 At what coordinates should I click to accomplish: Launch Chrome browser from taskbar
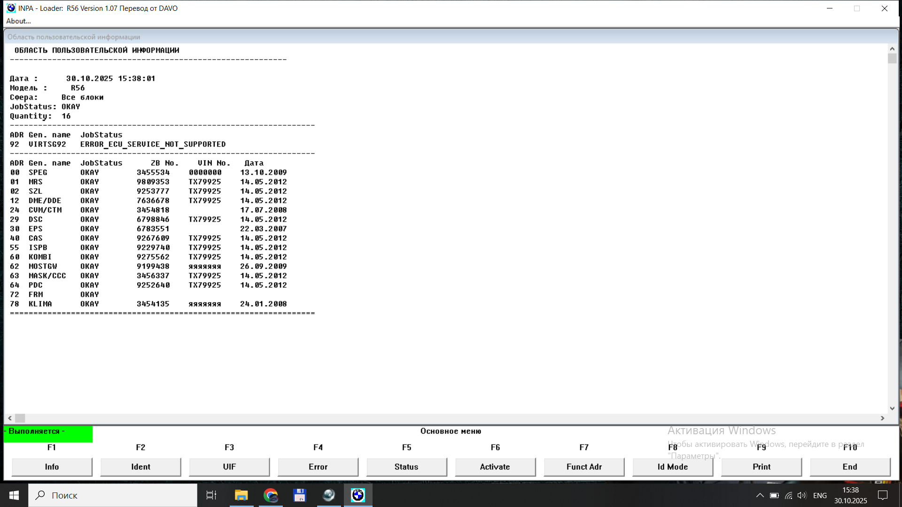point(271,495)
